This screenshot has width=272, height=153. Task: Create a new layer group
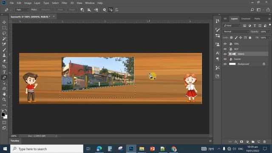click(x=253, y=142)
